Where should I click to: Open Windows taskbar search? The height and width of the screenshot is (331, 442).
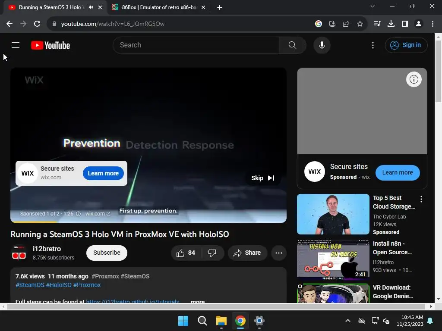[x=202, y=321]
